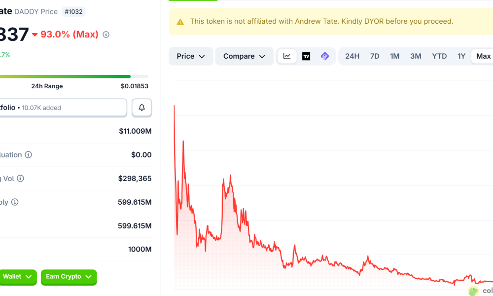The height and width of the screenshot is (296, 493).
Task: Select the 1M time range
Action: click(x=394, y=56)
